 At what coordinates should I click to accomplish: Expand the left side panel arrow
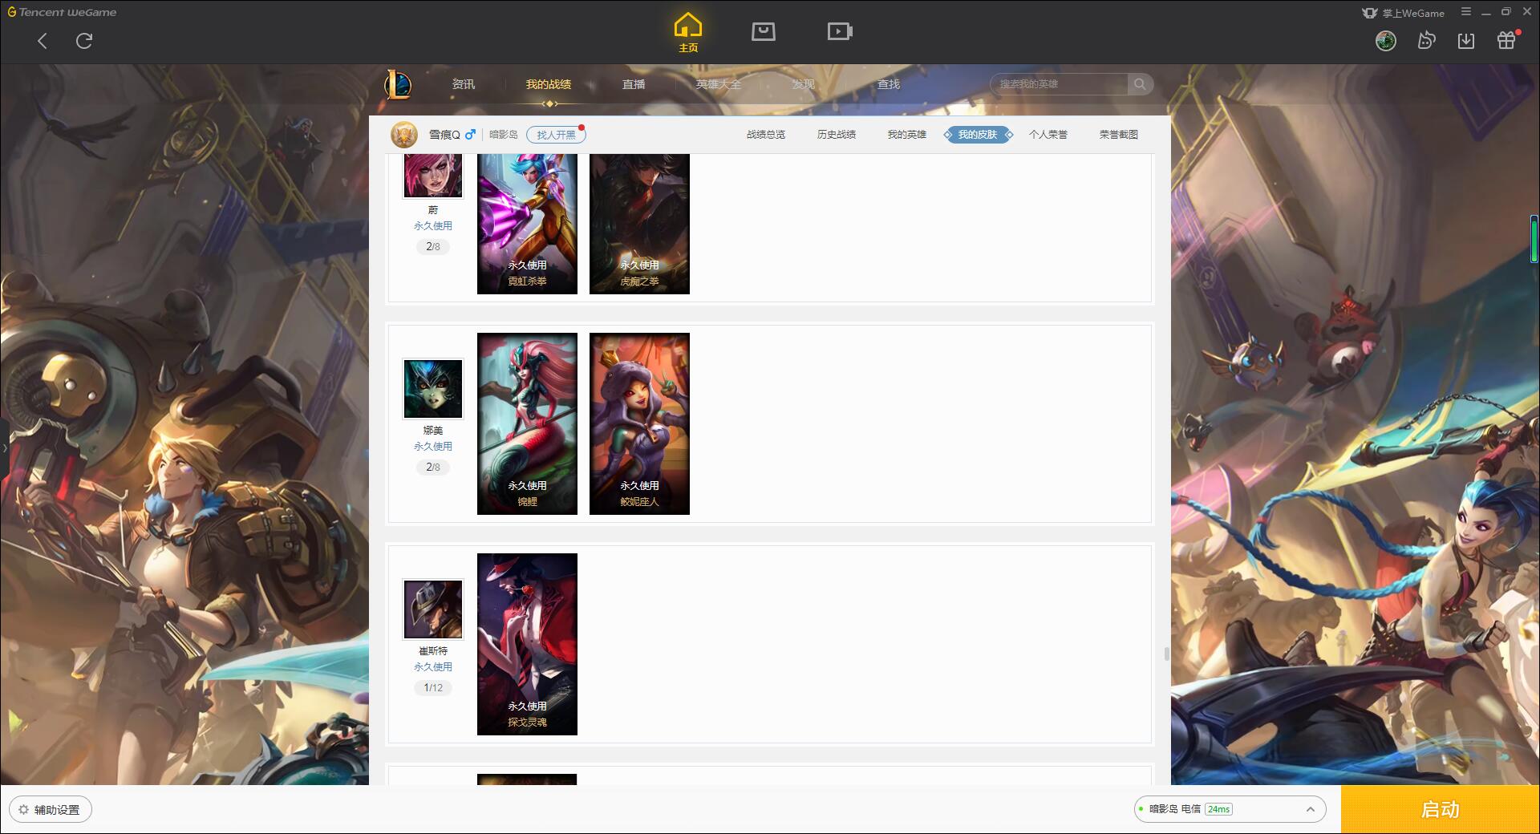[4, 447]
